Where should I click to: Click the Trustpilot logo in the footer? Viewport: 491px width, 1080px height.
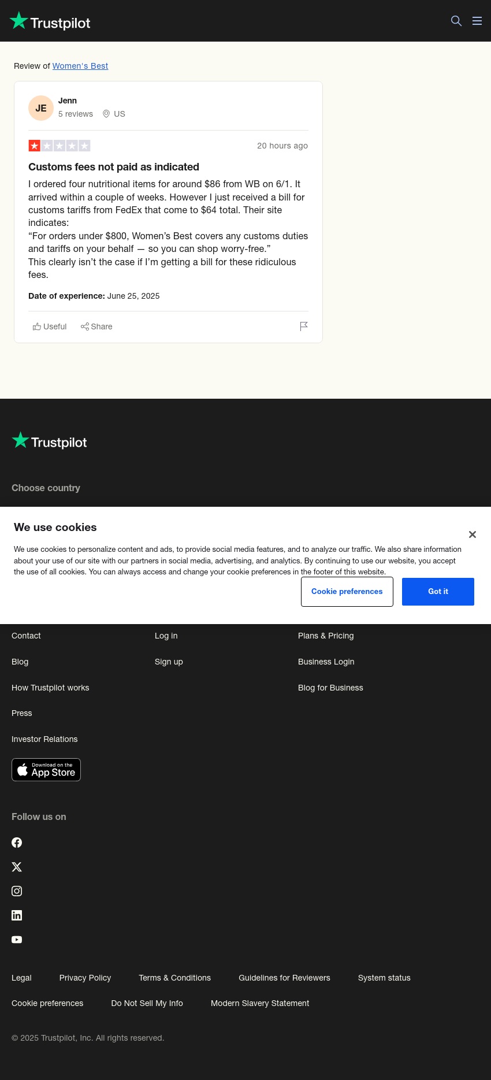pos(50,441)
